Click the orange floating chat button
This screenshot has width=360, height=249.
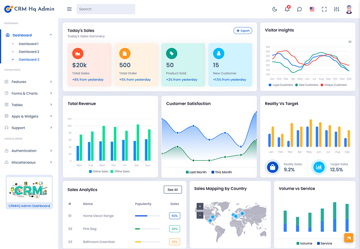348,238
